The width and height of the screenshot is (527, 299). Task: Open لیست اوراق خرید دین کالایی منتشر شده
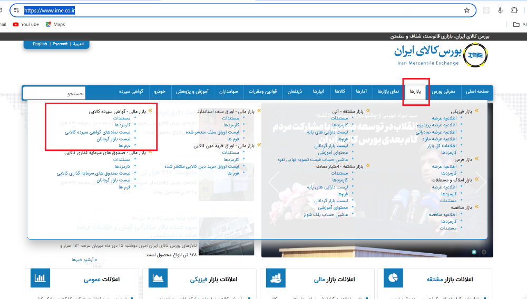tap(202, 166)
